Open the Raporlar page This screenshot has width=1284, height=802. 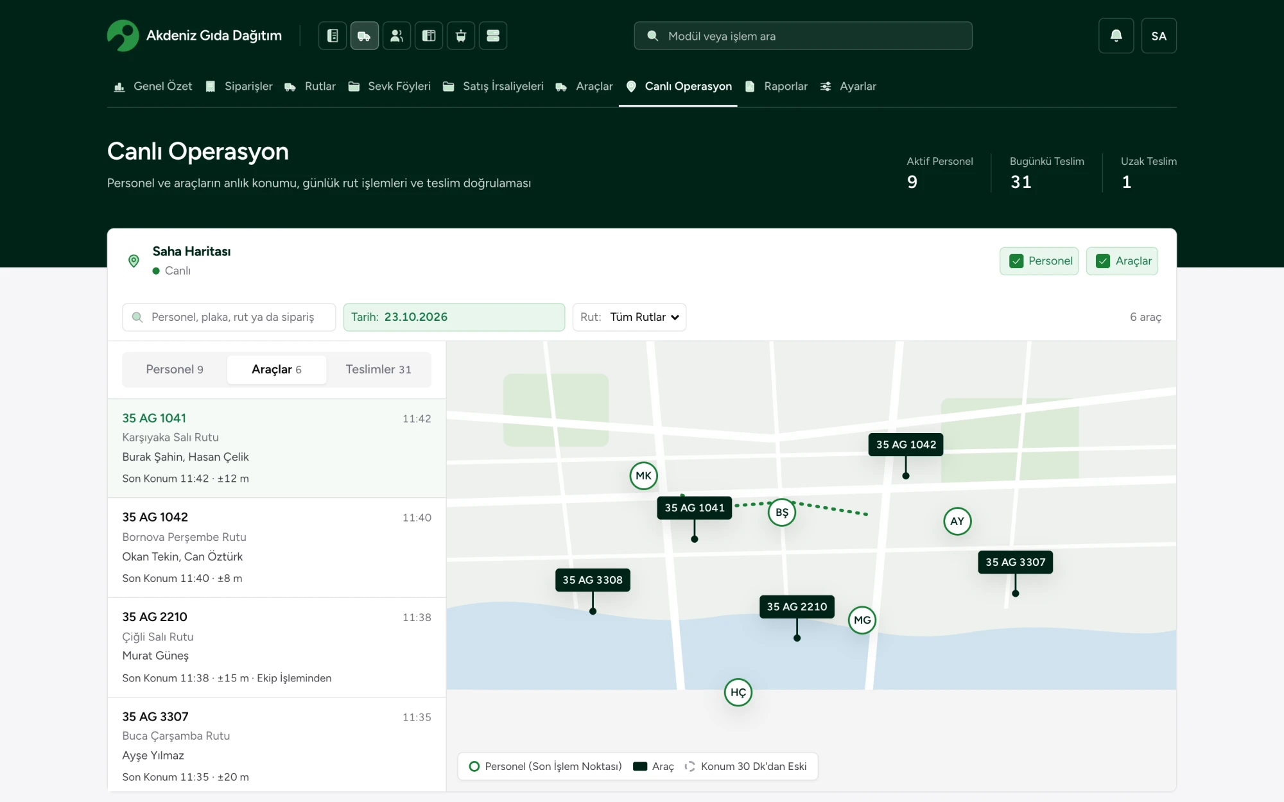776,86
